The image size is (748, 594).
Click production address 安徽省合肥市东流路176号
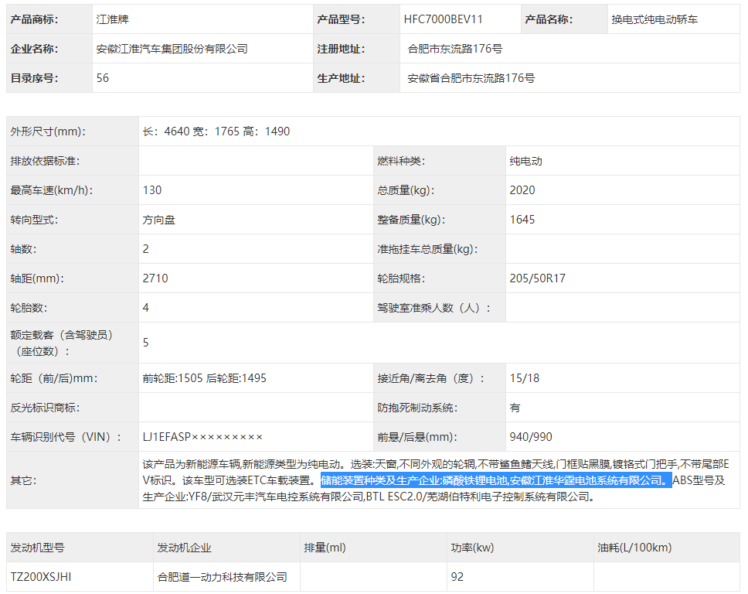point(471,78)
